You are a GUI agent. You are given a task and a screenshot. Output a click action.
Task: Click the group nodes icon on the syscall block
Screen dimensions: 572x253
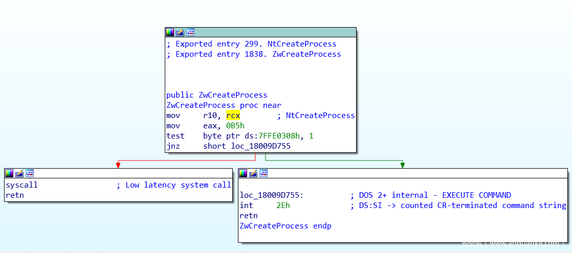coord(30,173)
